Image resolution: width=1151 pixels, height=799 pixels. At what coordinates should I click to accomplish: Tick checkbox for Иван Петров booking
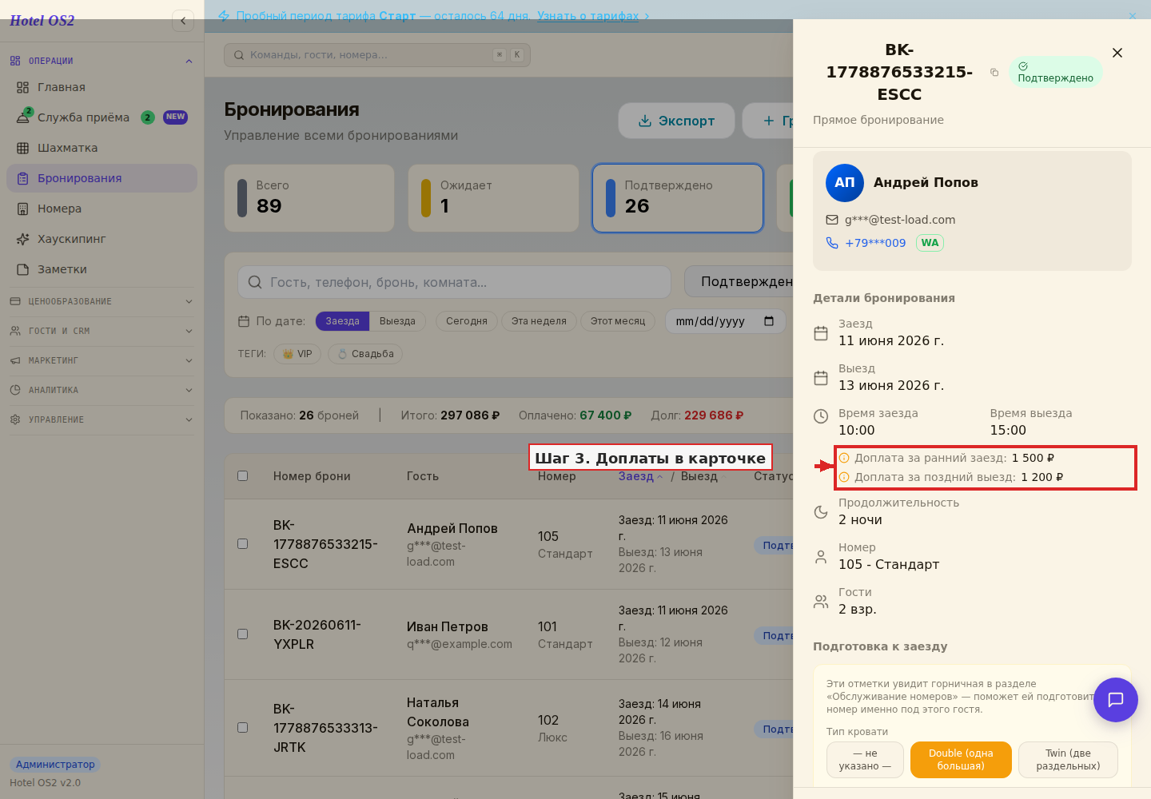243,634
